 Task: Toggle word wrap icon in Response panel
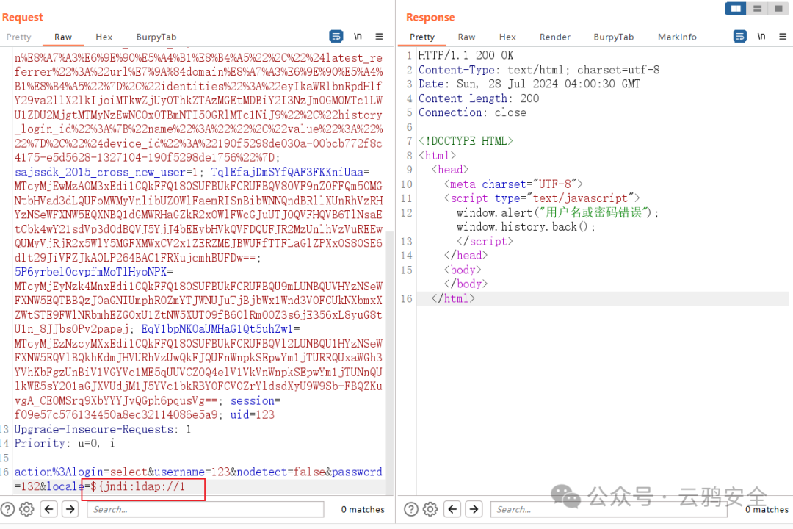pyautogui.click(x=739, y=37)
